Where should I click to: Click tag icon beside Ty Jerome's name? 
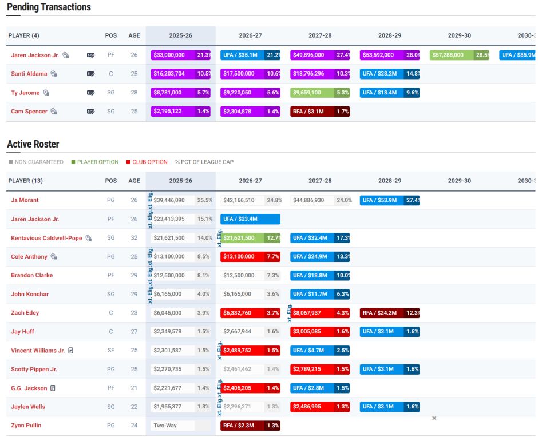[46, 93]
